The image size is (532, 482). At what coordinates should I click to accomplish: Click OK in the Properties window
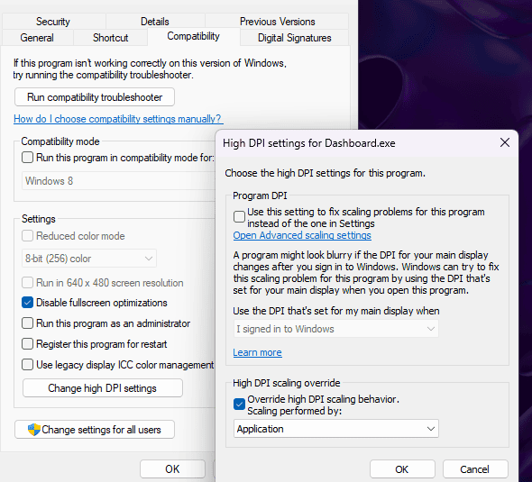pyautogui.click(x=172, y=468)
